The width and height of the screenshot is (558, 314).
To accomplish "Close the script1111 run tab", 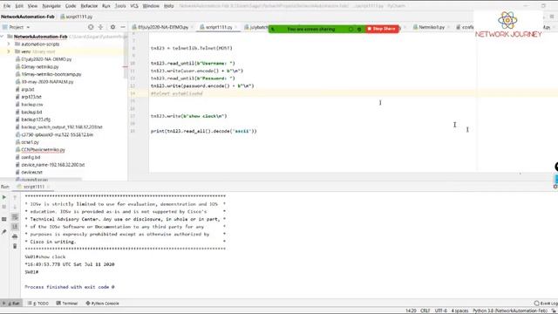I will [x=49, y=187].
